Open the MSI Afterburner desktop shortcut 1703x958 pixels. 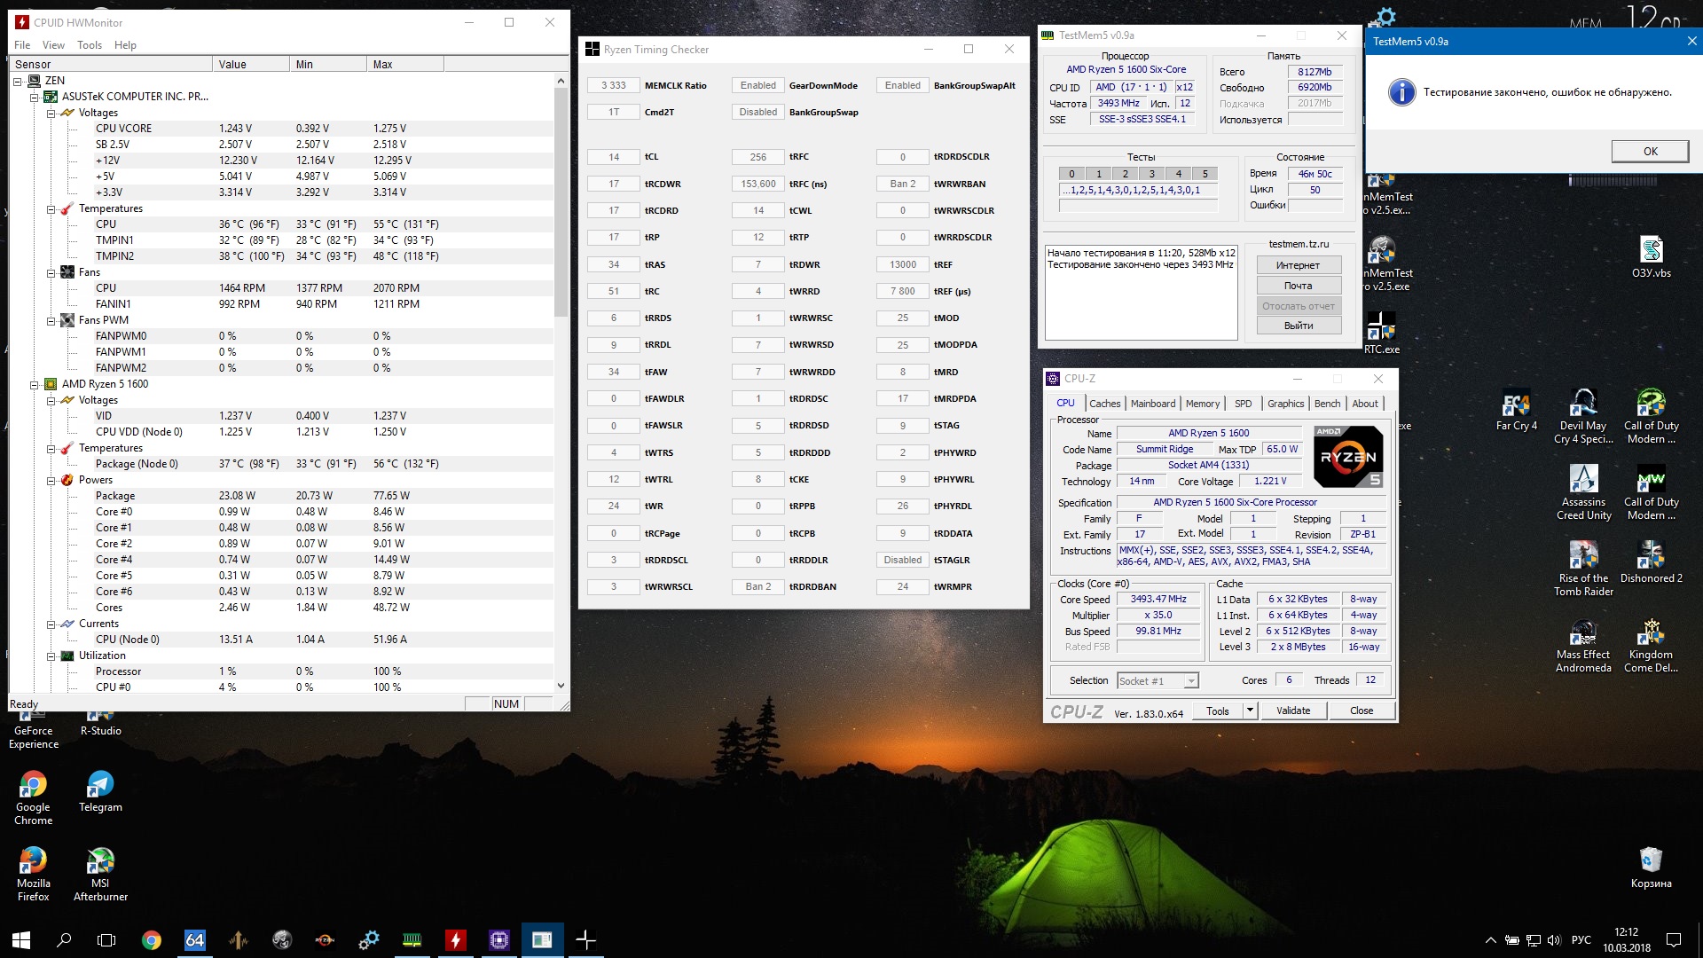[100, 861]
